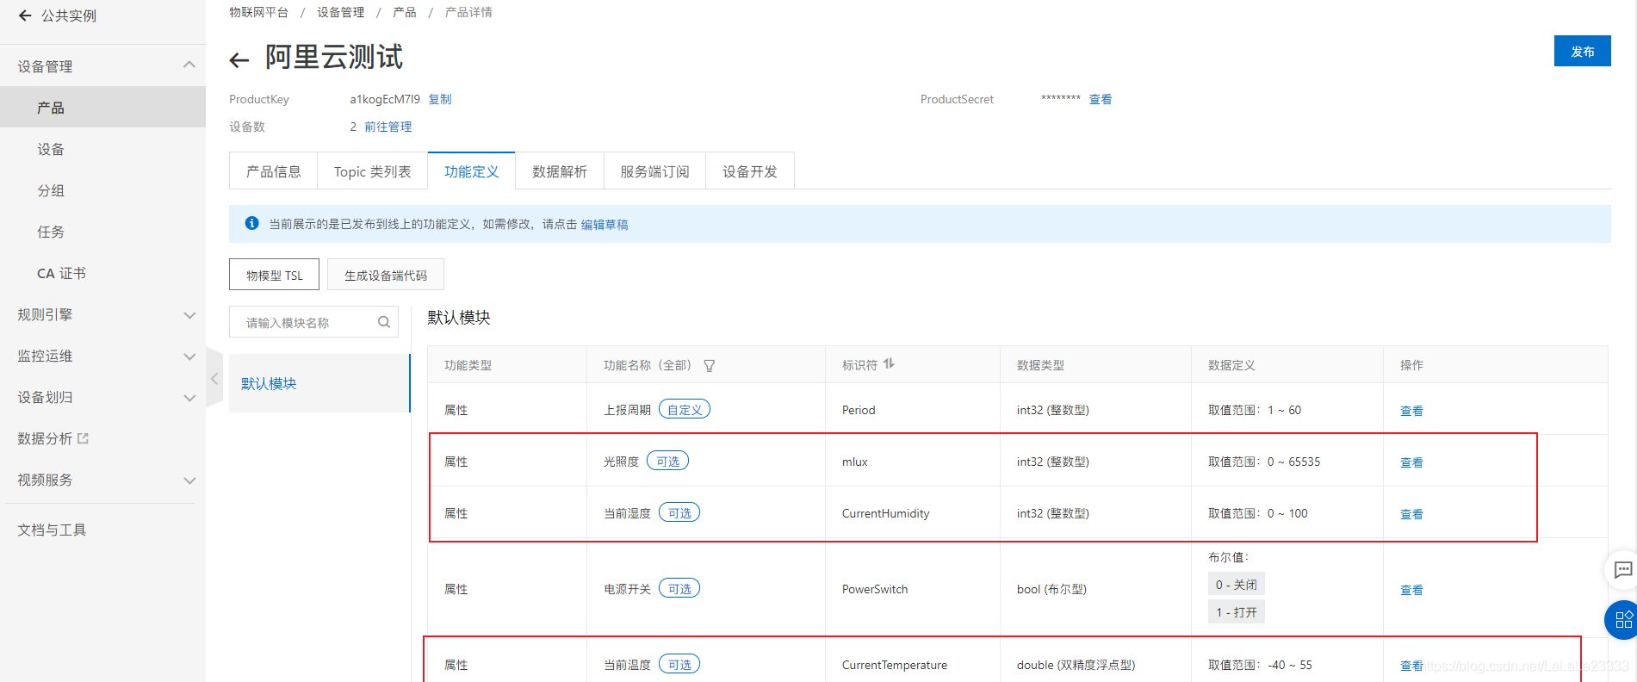This screenshot has height=682, width=1637.
Task: Open the 服务端订阅 tab
Action: point(654,171)
